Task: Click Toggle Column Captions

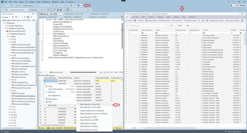Action: tap(217, 21)
